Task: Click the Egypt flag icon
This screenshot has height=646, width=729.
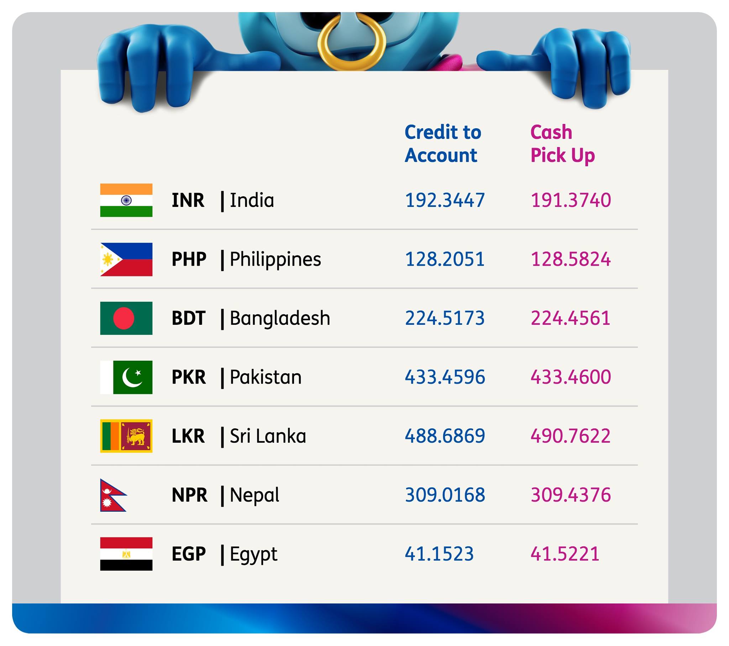Action: coord(126,554)
